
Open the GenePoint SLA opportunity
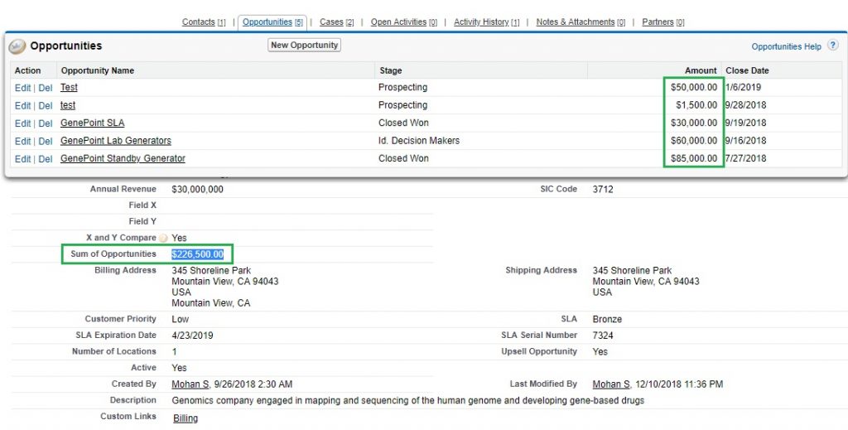(93, 123)
